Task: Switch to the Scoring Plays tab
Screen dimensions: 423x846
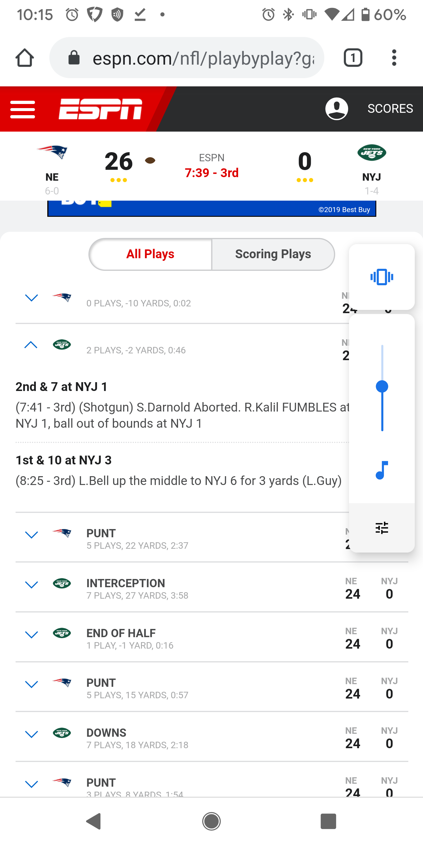Action: coord(273,254)
